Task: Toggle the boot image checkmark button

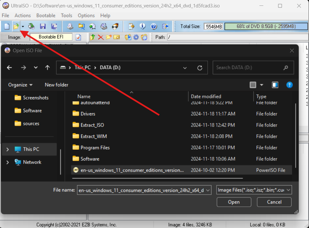Action: pos(78,37)
